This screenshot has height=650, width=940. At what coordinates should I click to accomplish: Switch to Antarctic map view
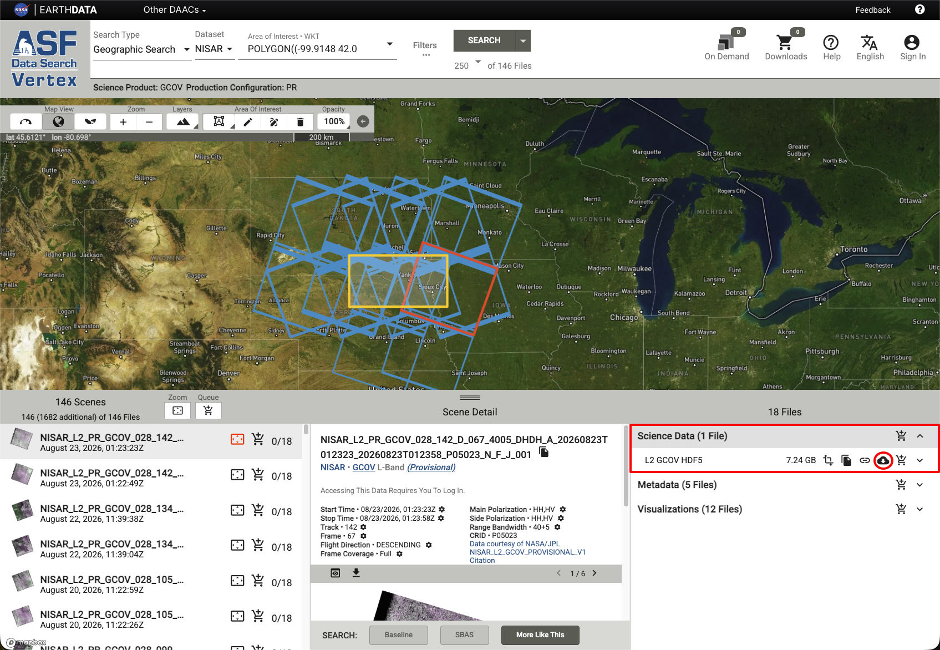[90, 121]
